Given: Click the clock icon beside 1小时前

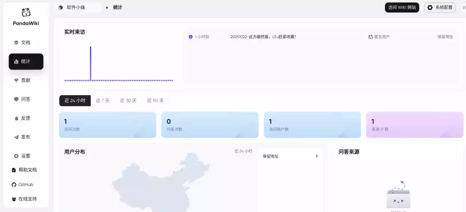Looking at the screenshot, I should [x=191, y=37].
